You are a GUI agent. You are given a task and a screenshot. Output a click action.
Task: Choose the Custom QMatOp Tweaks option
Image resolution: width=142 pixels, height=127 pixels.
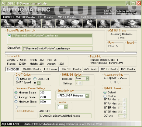(x=105, y=96)
